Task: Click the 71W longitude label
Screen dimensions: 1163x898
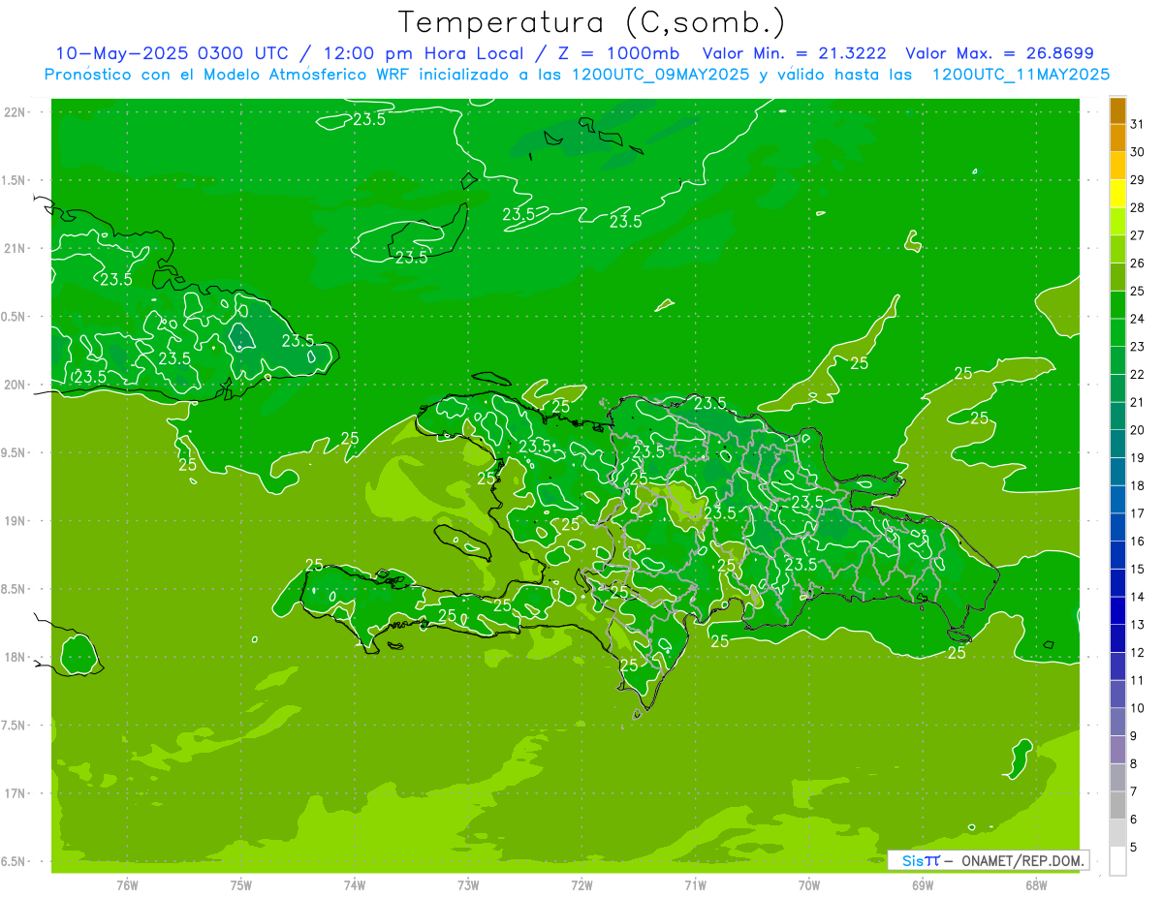Action: tap(695, 884)
